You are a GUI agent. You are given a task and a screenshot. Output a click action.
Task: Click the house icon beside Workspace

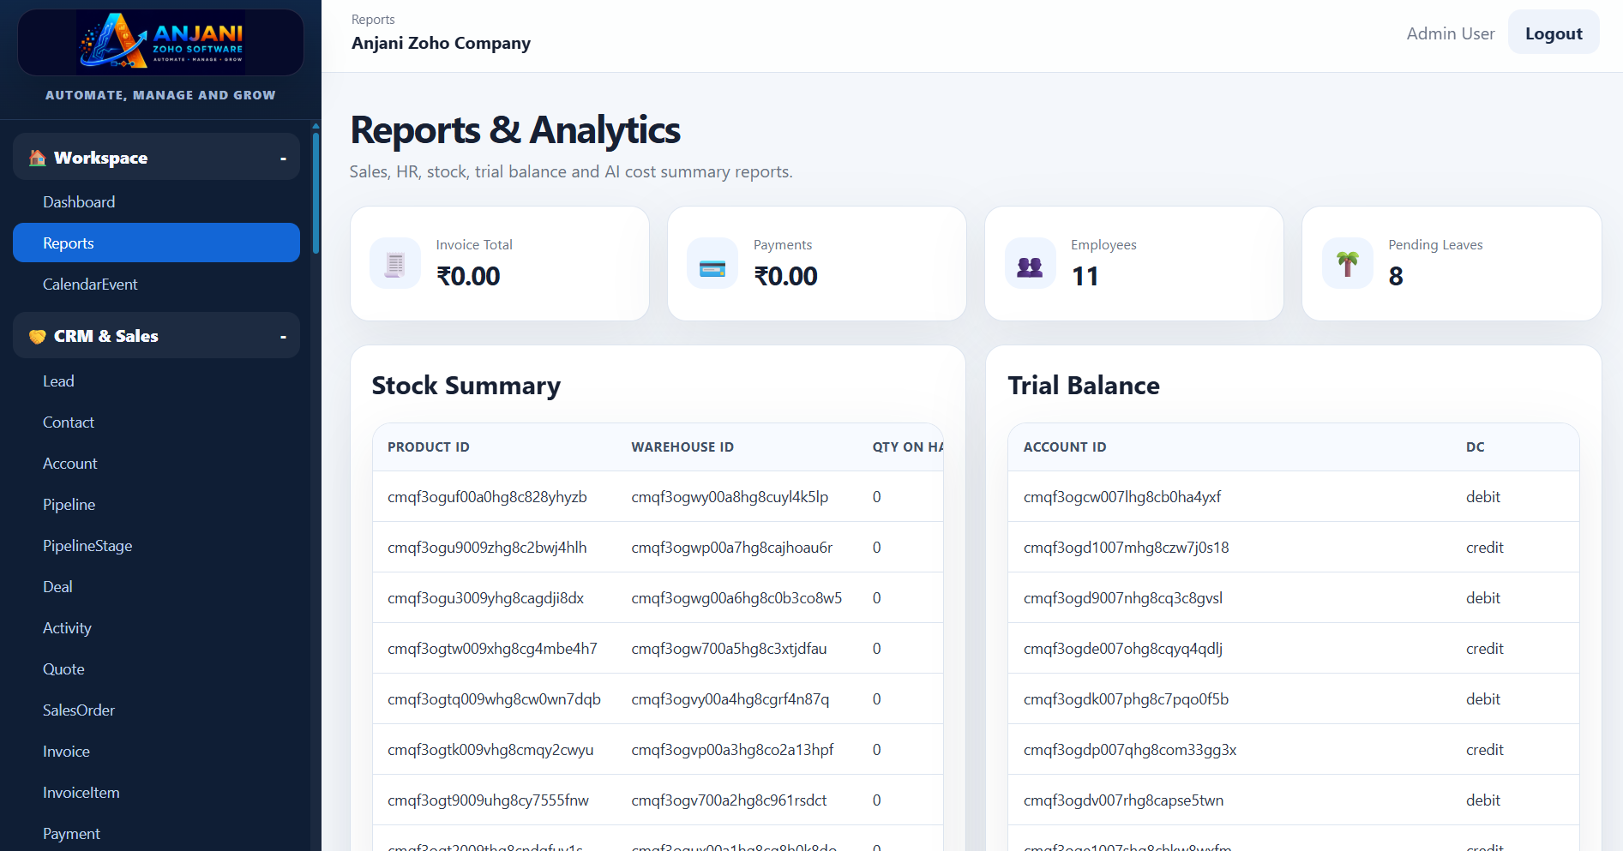click(x=37, y=158)
